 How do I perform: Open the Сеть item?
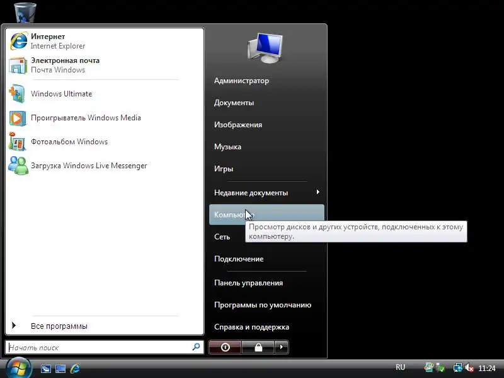(x=222, y=237)
